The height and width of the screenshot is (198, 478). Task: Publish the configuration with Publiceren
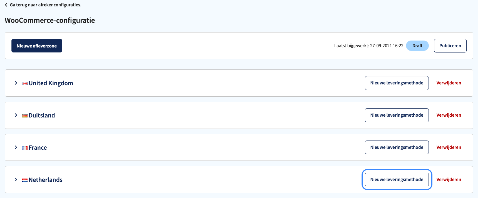click(450, 46)
